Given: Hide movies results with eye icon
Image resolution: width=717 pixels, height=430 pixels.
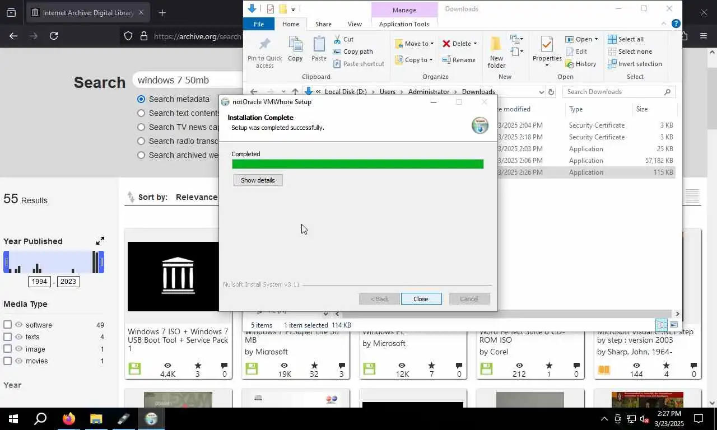Looking at the screenshot, I should pos(18,361).
